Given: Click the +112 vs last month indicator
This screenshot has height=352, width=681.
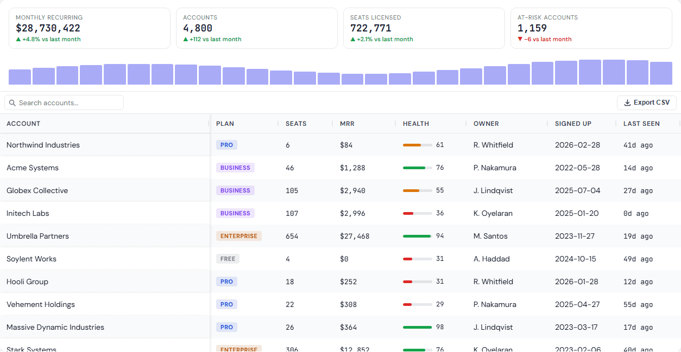Looking at the screenshot, I should (x=212, y=39).
